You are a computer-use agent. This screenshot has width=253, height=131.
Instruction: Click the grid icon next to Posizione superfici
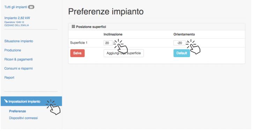coord(73,26)
